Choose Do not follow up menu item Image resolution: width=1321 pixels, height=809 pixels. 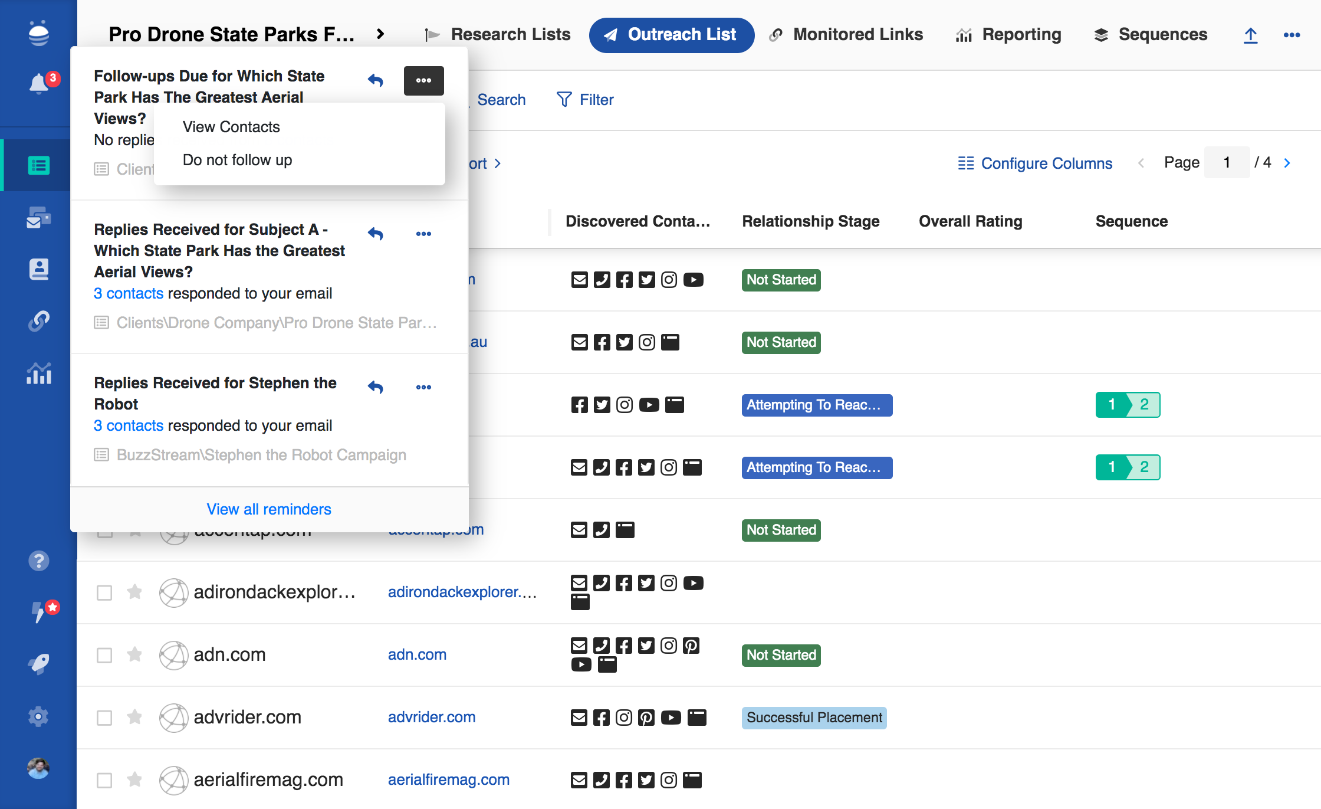point(238,160)
